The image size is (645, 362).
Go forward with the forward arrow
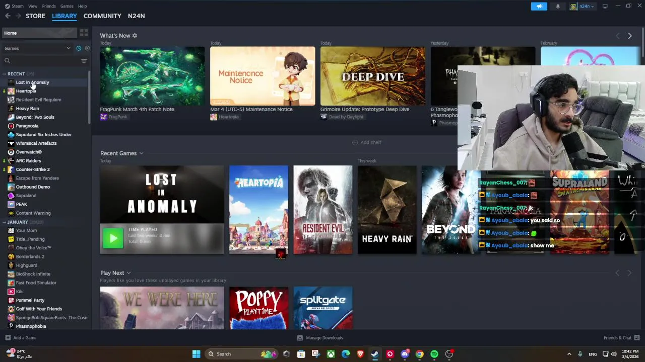coord(18,16)
